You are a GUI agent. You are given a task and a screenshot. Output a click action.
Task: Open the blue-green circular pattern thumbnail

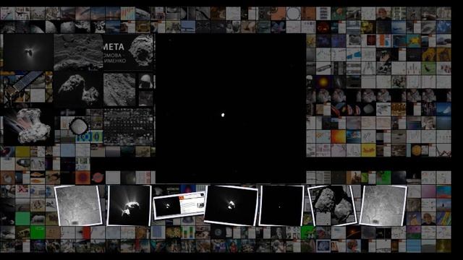[x=89, y=137]
